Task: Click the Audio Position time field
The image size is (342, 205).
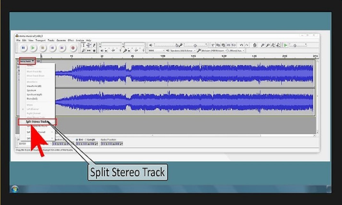Action: click(112, 144)
